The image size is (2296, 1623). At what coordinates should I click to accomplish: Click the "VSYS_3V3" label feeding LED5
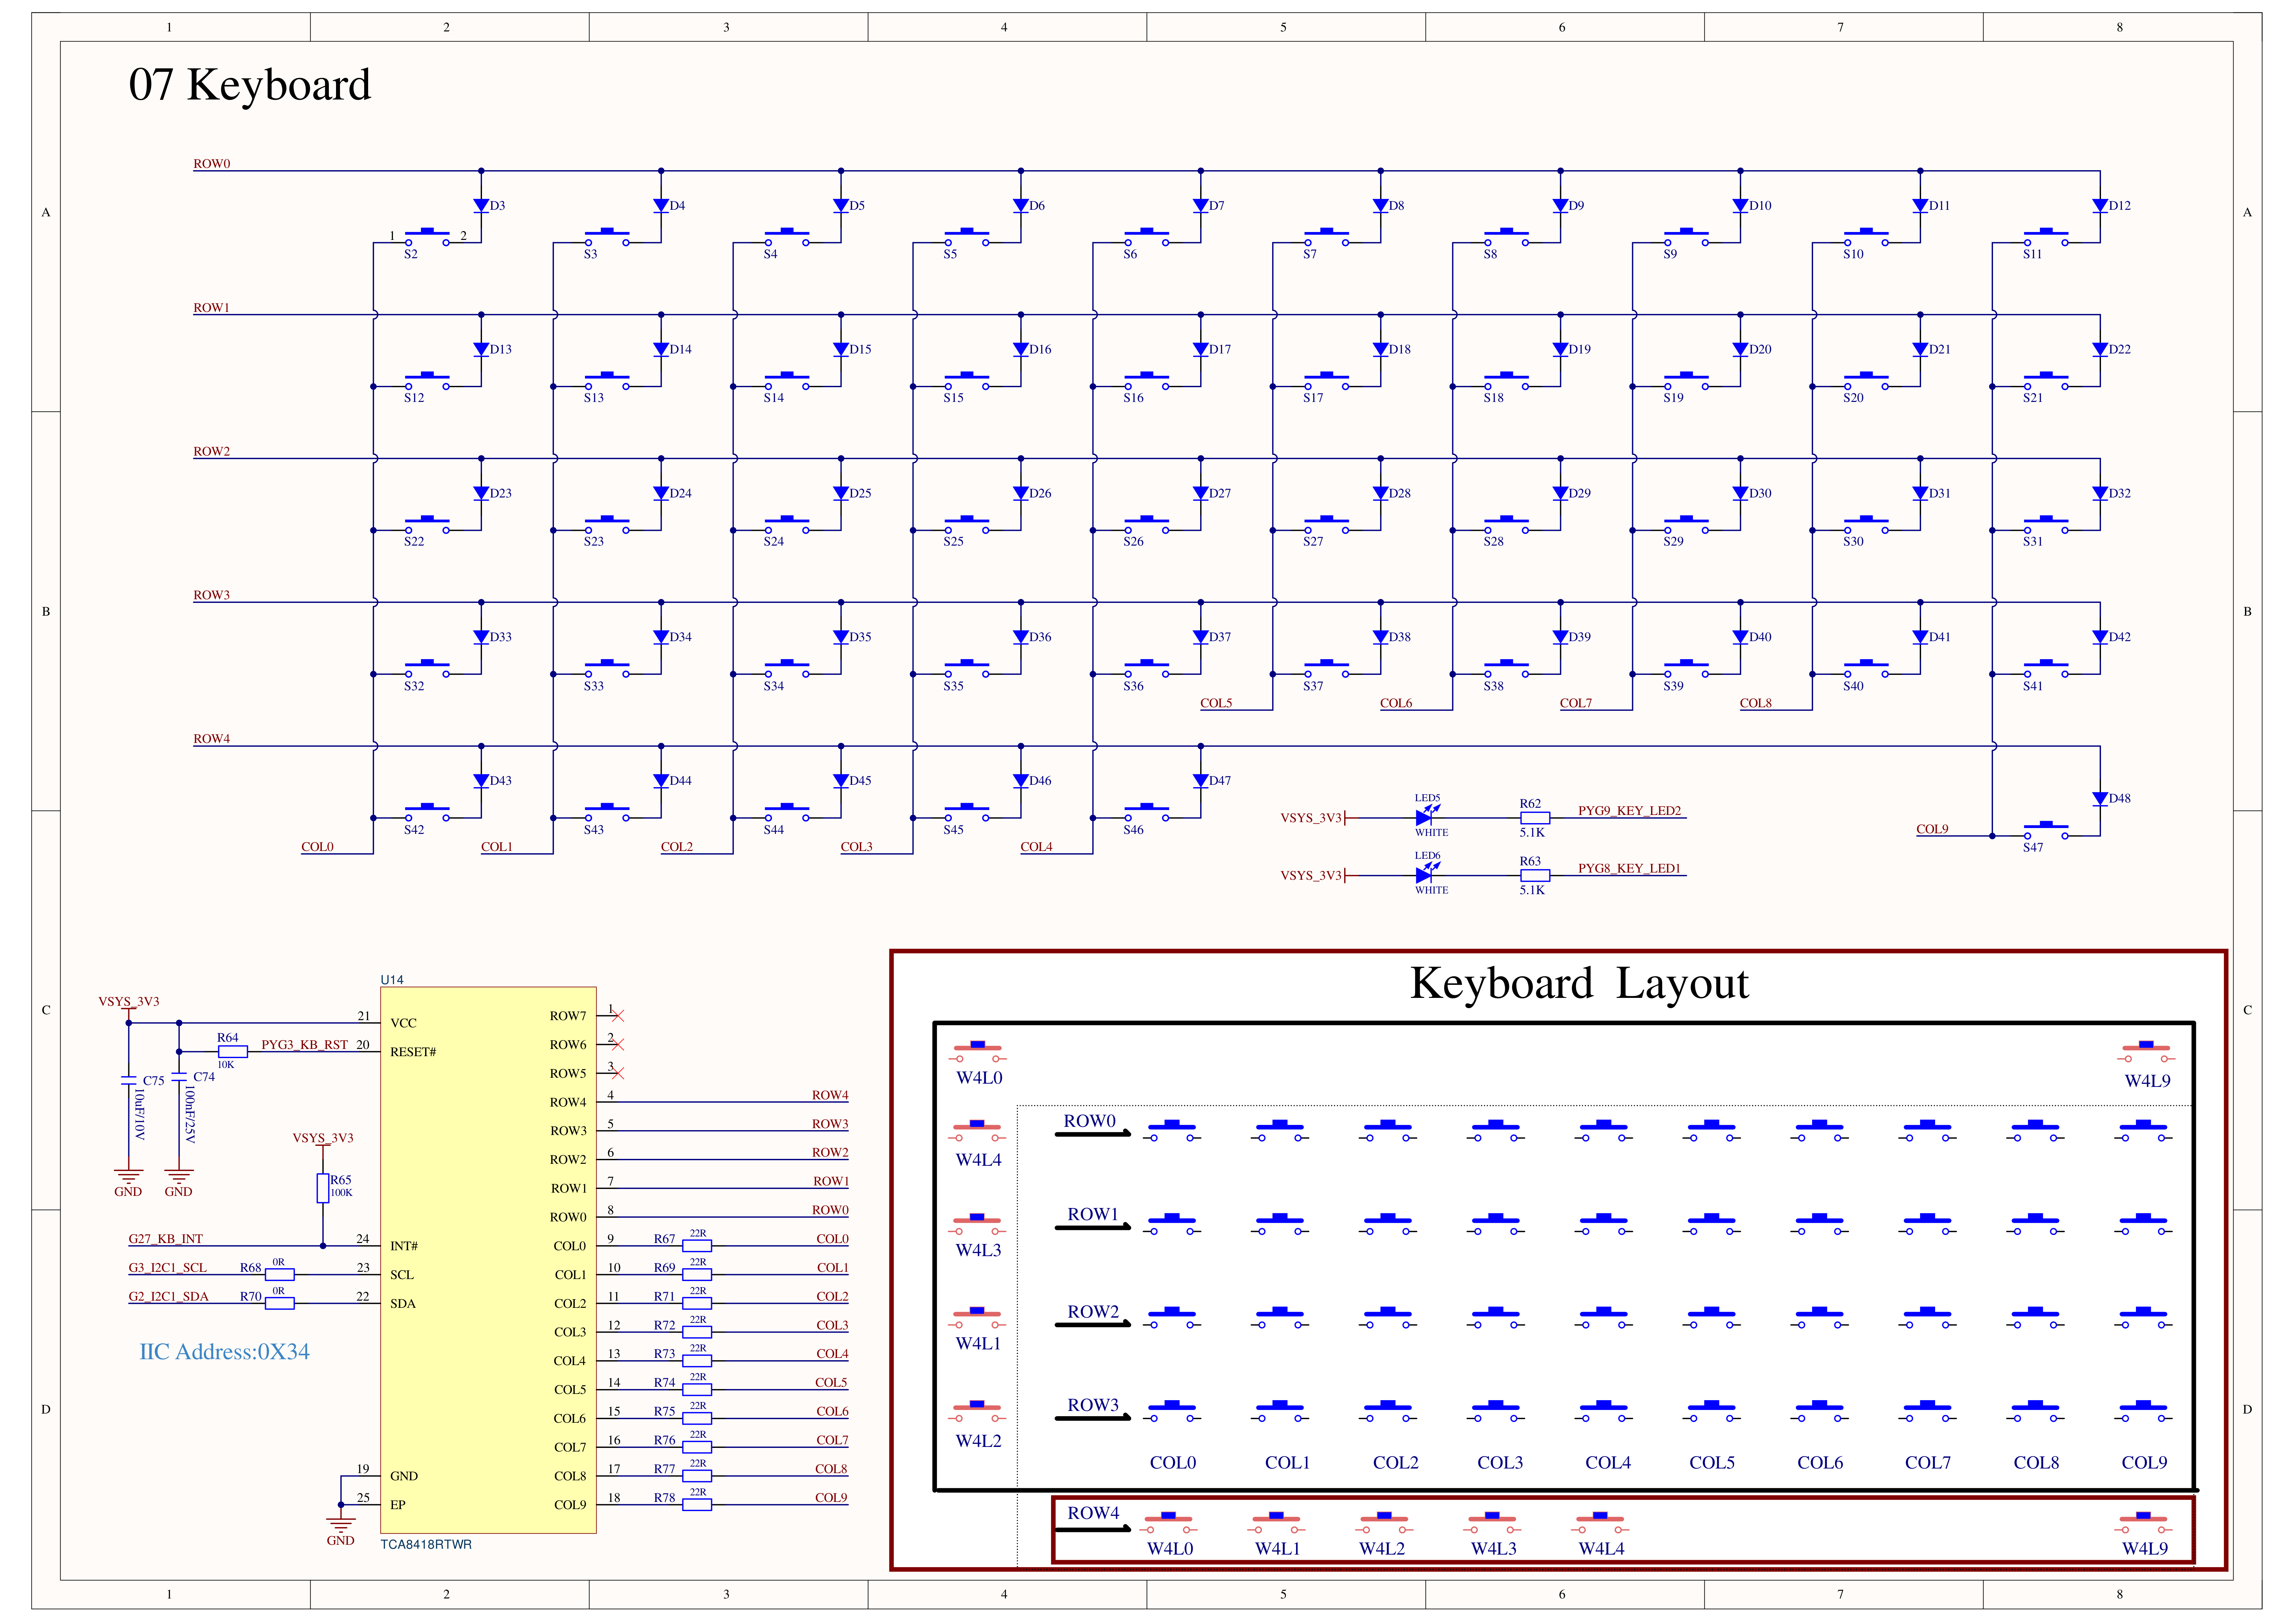[1311, 818]
